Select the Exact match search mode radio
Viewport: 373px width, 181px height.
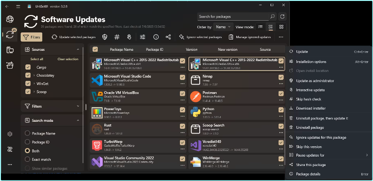[x=27, y=159]
